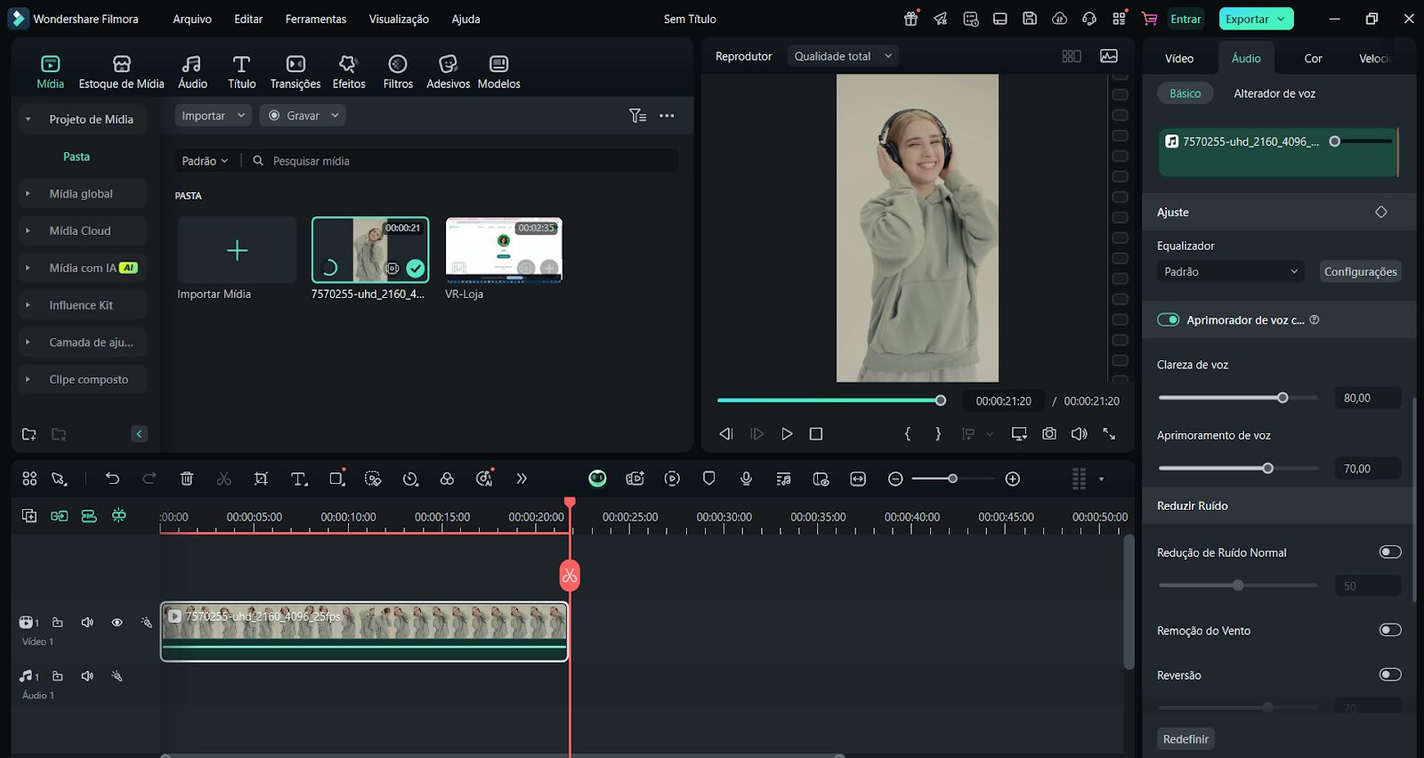Screen dimensions: 1424x758
Task: Disable the Aprimorador de voz toggle
Action: click(1168, 320)
